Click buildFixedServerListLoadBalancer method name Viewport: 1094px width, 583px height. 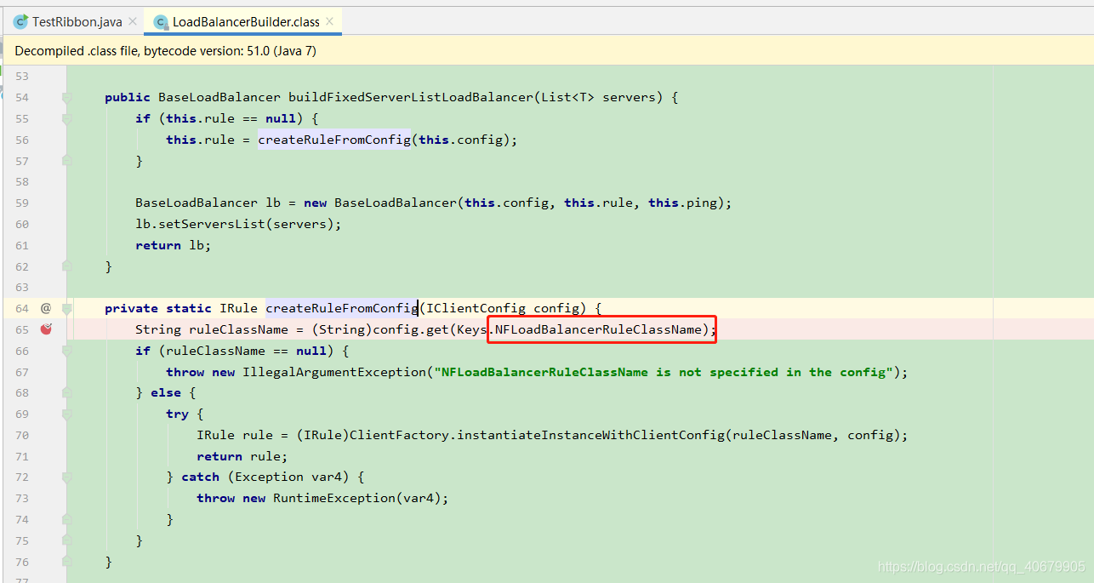[410, 97]
